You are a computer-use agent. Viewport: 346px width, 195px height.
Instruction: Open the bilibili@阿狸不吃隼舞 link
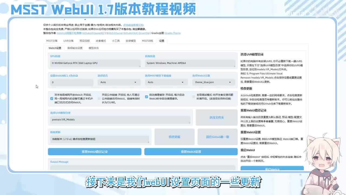(x=69, y=33)
